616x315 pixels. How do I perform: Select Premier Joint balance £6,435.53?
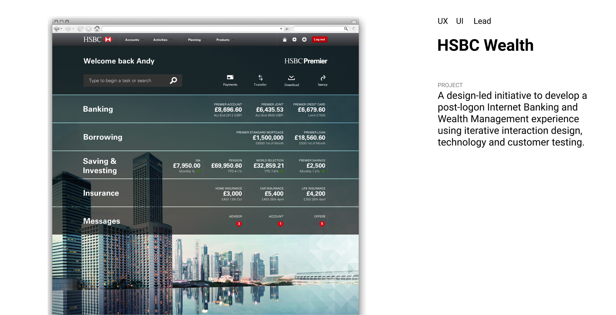(x=269, y=110)
